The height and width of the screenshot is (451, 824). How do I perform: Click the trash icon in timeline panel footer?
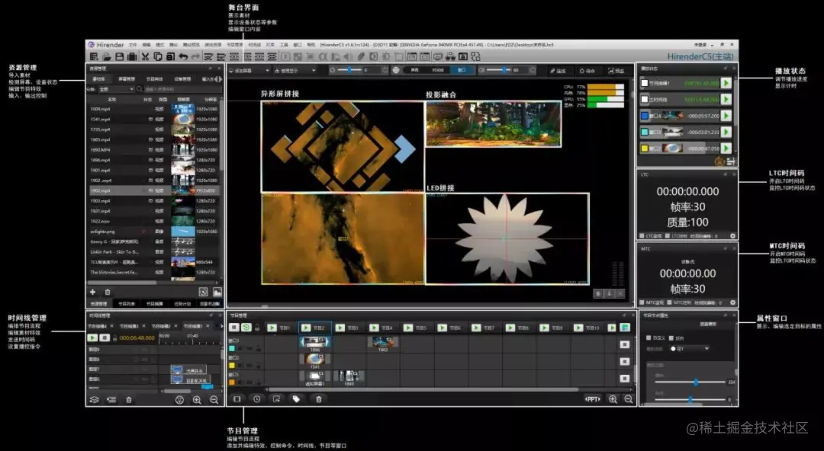pos(129,399)
